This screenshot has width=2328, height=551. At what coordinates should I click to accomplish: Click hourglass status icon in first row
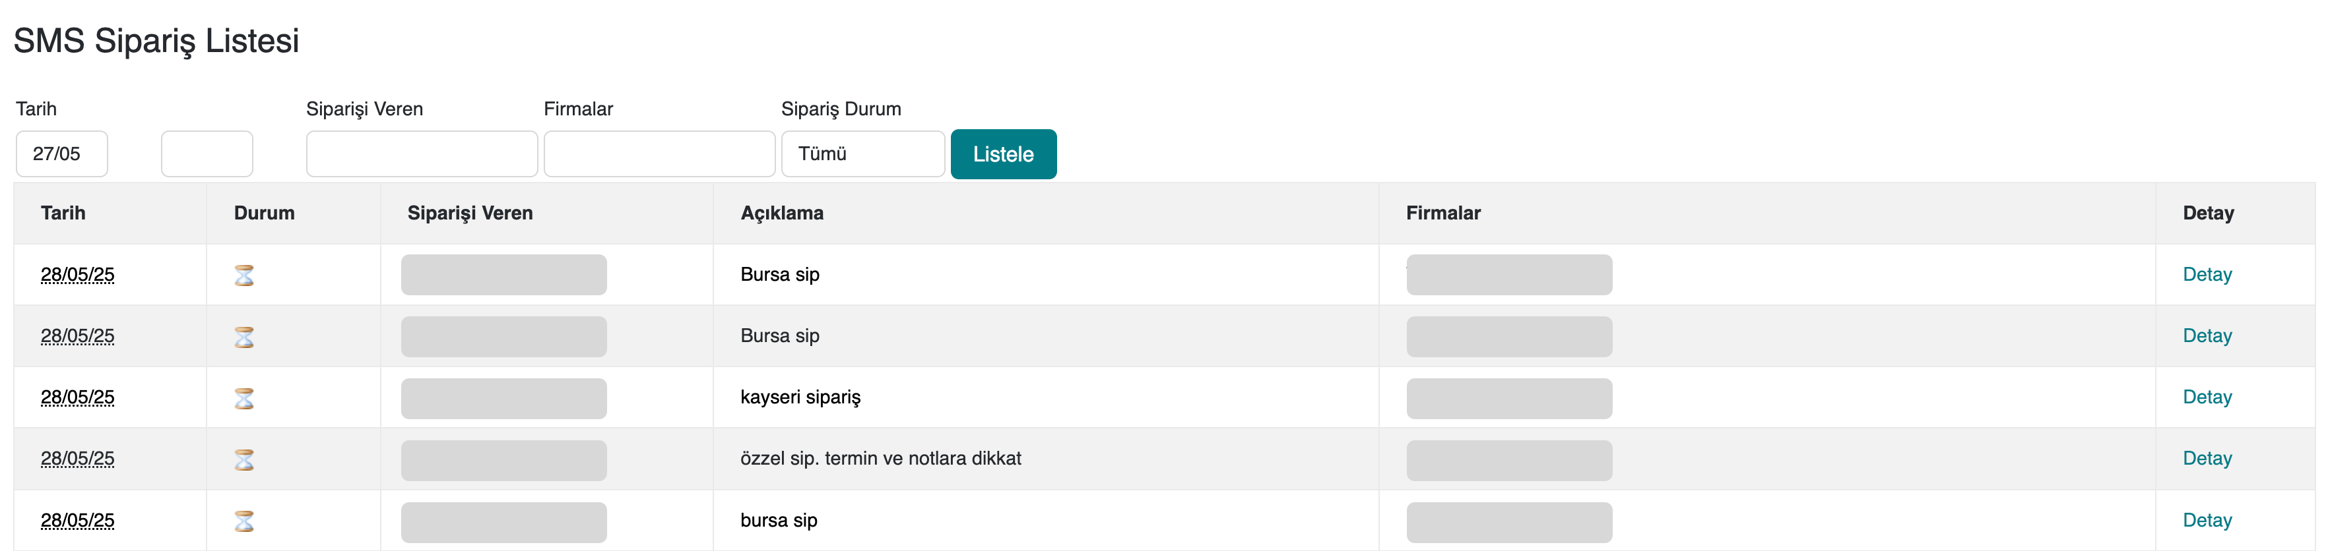244,275
